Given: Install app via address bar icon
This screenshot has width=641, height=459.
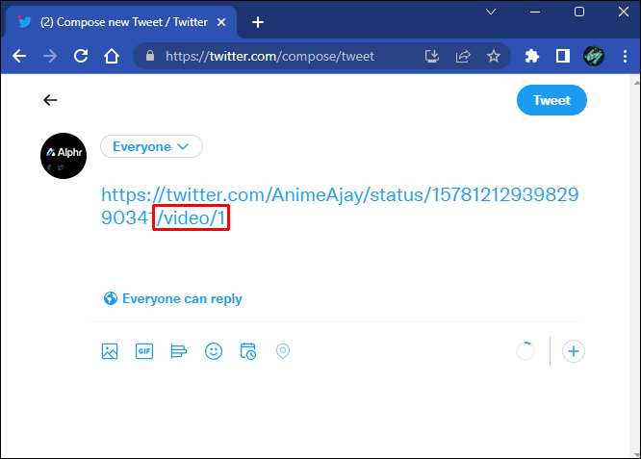Looking at the screenshot, I should [432, 56].
